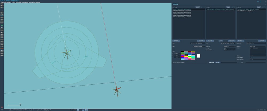Pick the black color swatch
267x111 pixels.
coord(183,52)
